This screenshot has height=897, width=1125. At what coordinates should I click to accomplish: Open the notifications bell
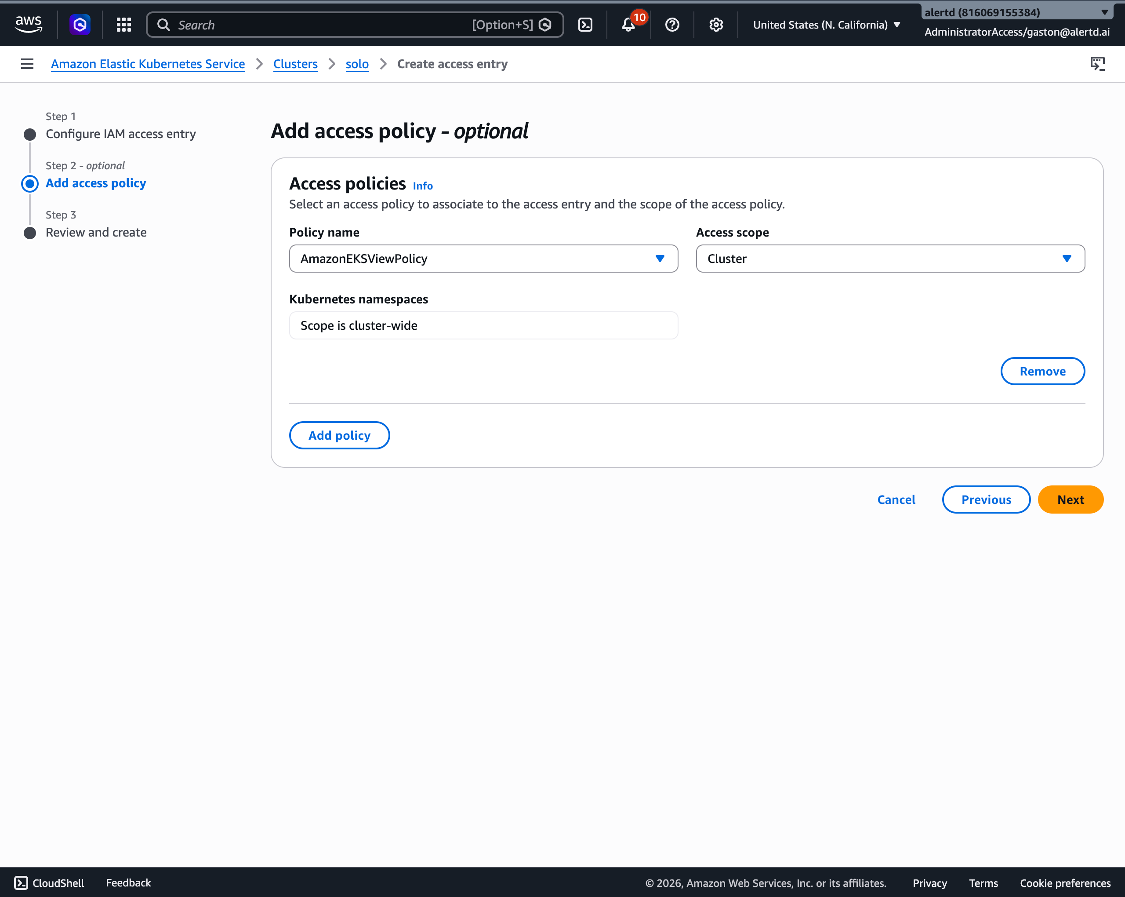[x=629, y=25]
